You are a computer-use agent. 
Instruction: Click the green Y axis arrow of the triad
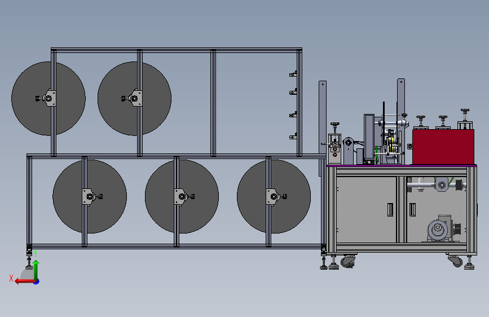pyautogui.click(x=36, y=270)
